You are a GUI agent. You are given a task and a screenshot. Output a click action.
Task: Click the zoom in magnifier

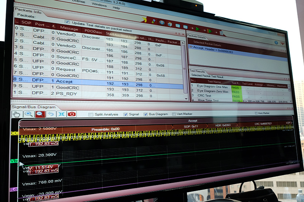29,114
